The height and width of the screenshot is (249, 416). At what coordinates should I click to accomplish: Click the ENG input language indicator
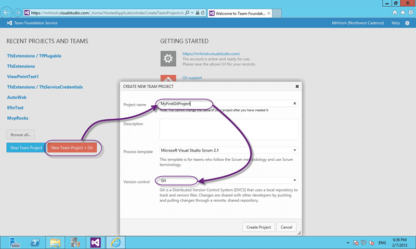[x=382, y=243]
